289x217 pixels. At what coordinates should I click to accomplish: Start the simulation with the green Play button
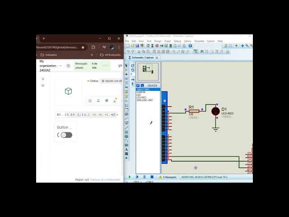pyautogui.click(x=130, y=177)
